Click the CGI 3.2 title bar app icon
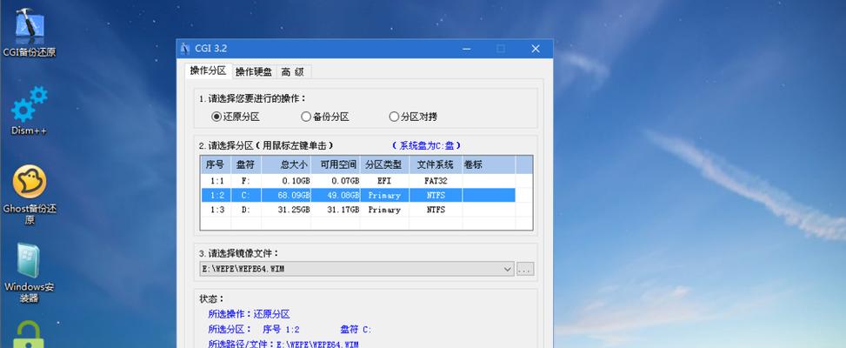Screen dimensions: 846x348 185,49
